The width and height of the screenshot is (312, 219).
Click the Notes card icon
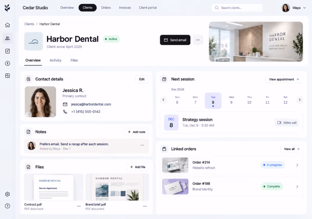28,132
